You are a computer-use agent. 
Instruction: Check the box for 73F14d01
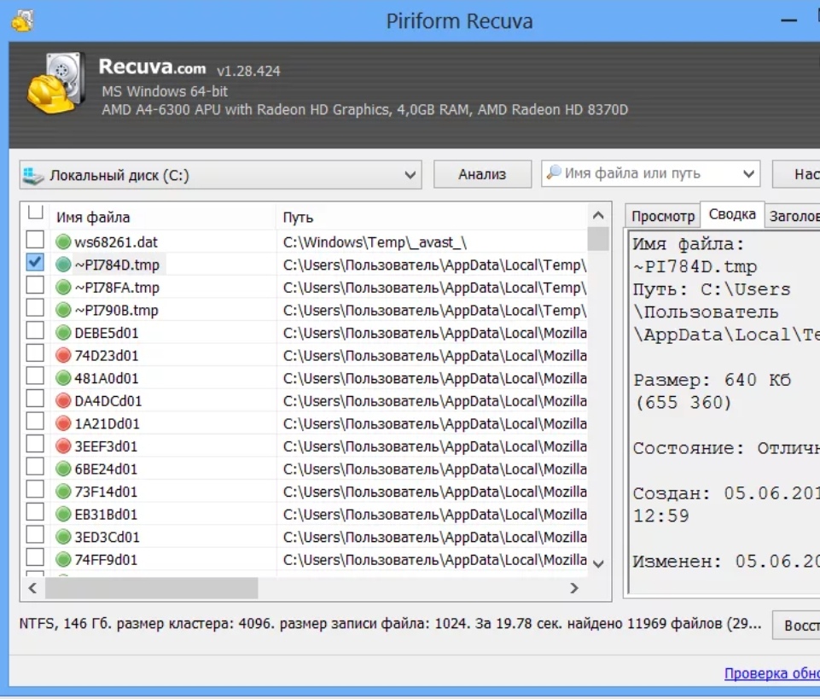click(35, 489)
